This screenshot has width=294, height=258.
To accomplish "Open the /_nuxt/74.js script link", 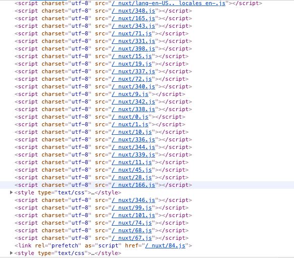I will [x=132, y=223].
